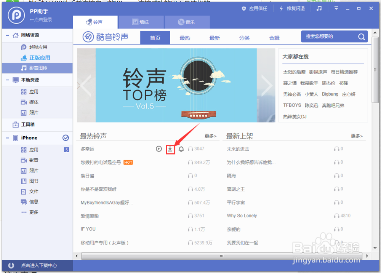Open iPhone 应用 with badge 5
Image resolution: width=381 pixels, height=273 pixels.
tap(37, 150)
